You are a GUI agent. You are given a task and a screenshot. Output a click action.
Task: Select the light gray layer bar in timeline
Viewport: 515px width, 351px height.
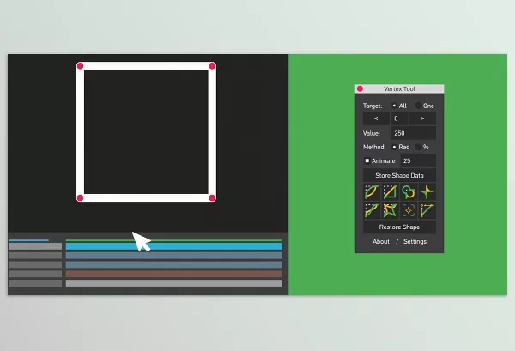coord(174,283)
